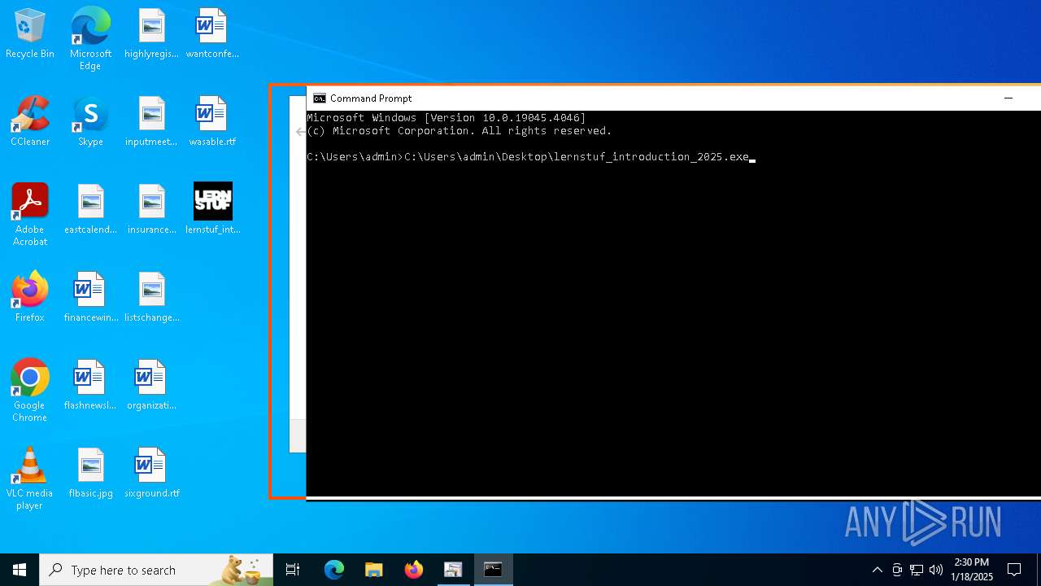Select flbasic.jpg image on desktop

click(90, 473)
